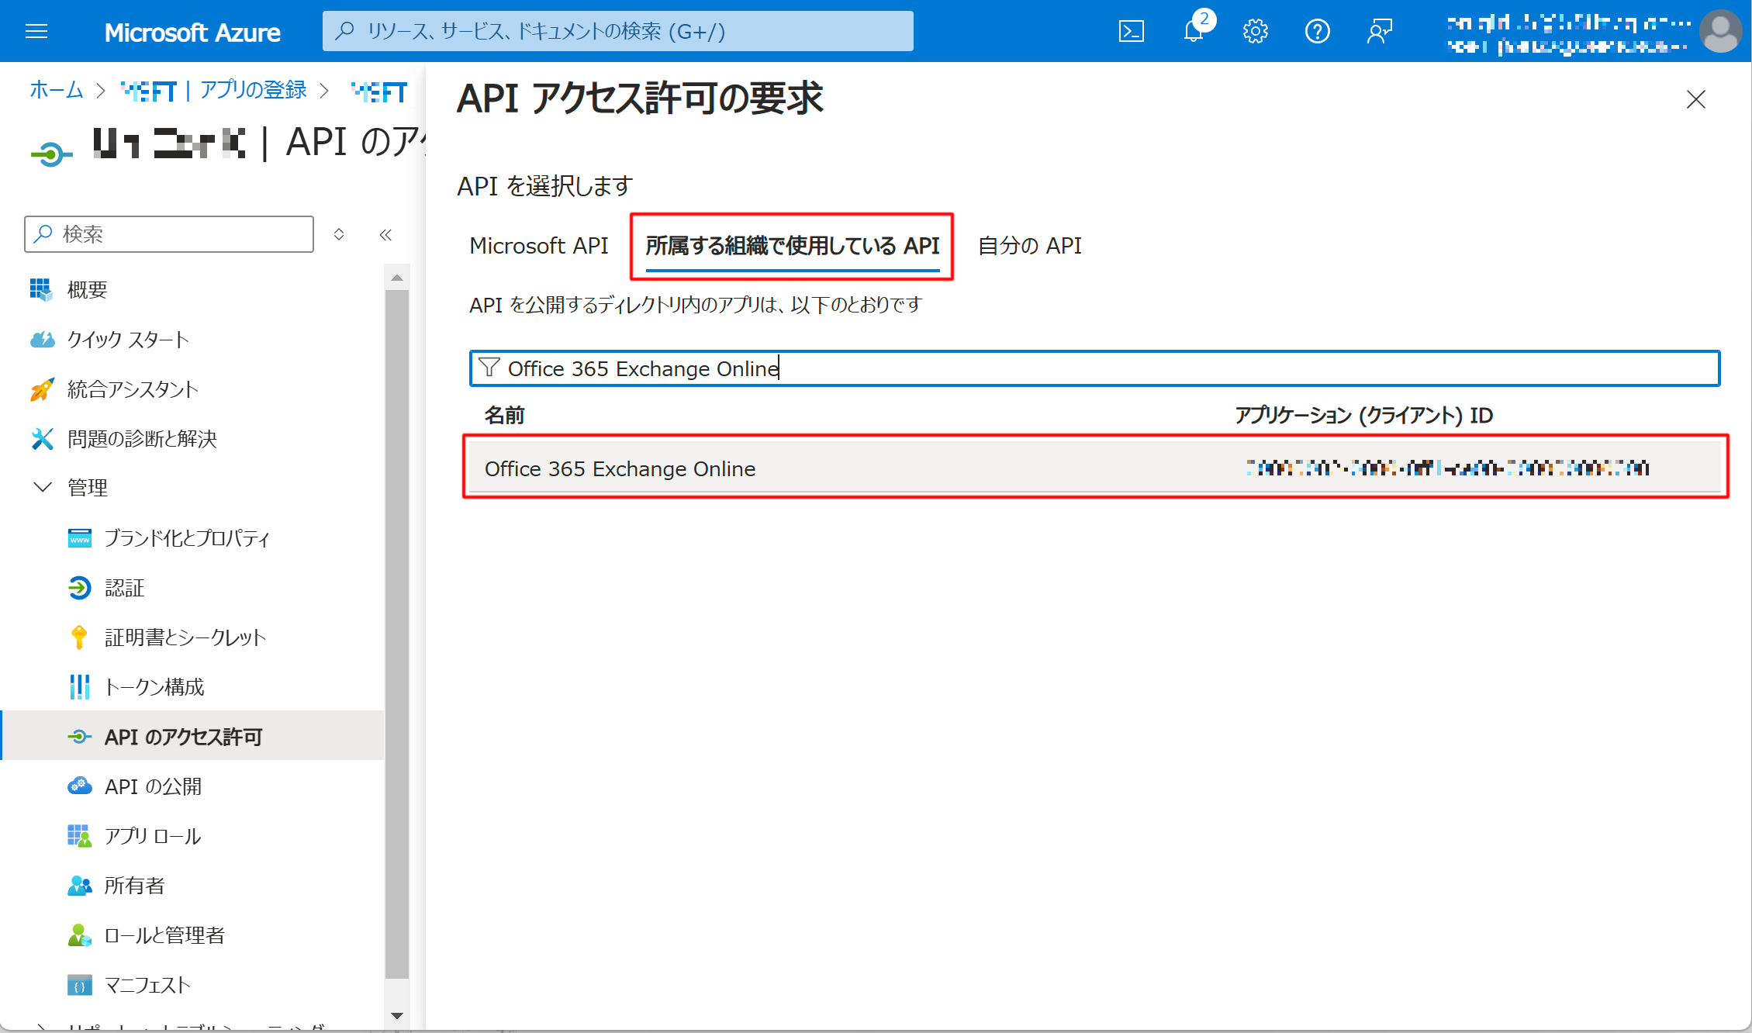This screenshot has width=1752, height=1033.
Task: Go to アプリの登録 breadcrumb link
Action: click(253, 90)
